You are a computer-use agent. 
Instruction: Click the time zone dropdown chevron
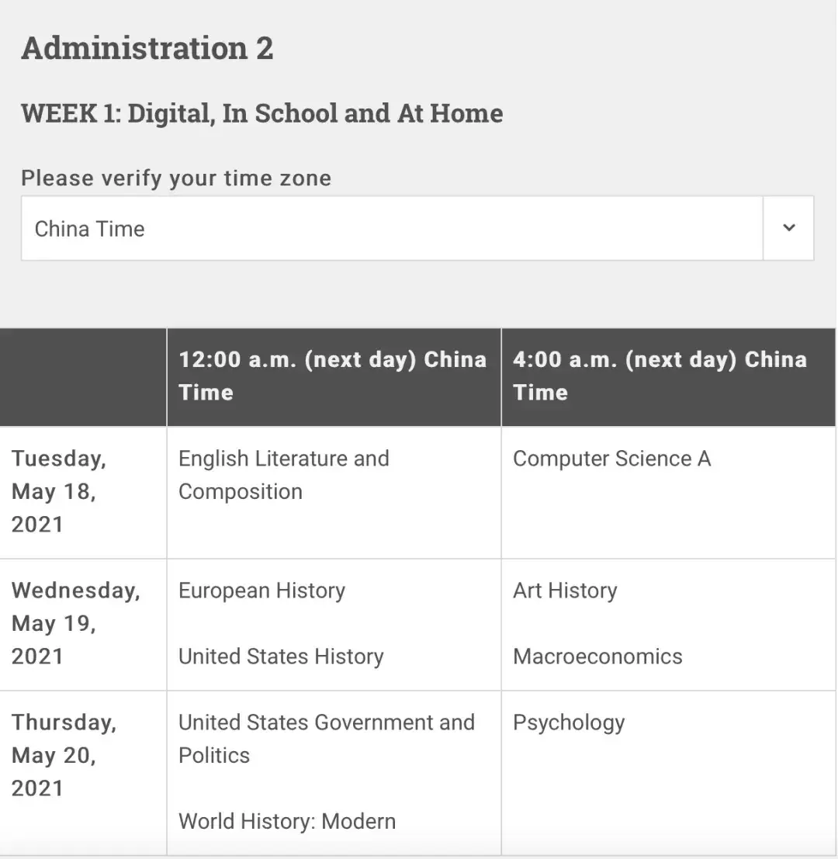pyautogui.click(x=788, y=228)
